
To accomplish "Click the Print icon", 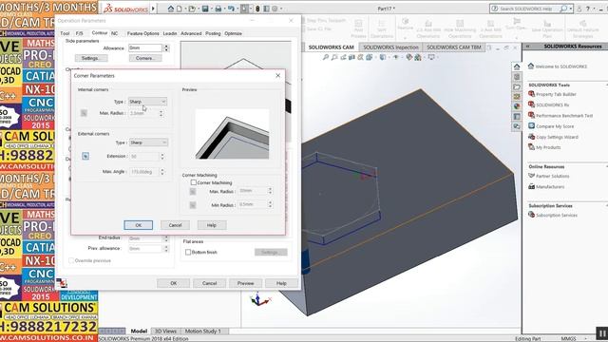I will (218, 9).
